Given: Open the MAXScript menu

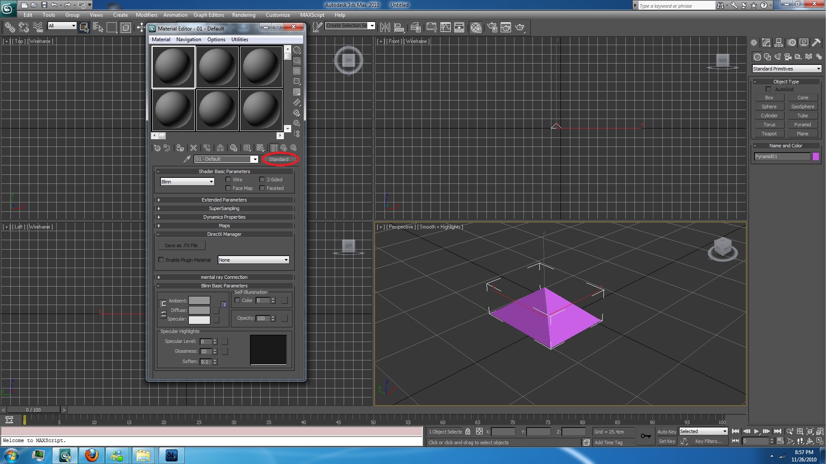Looking at the screenshot, I should (312, 15).
